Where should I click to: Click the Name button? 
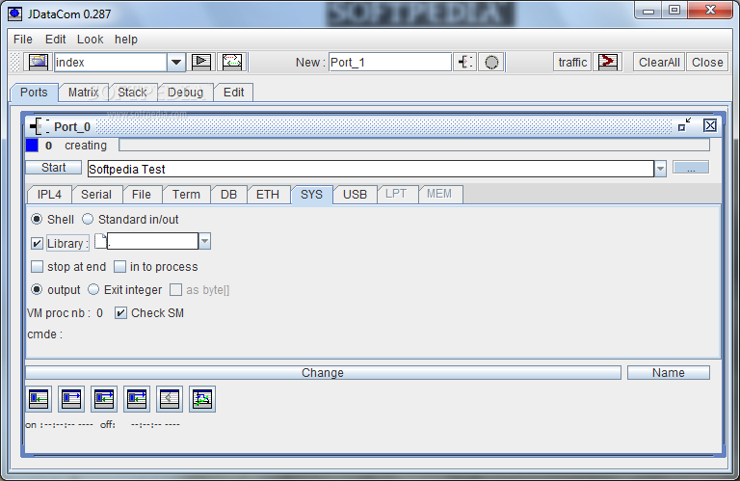[x=669, y=372]
